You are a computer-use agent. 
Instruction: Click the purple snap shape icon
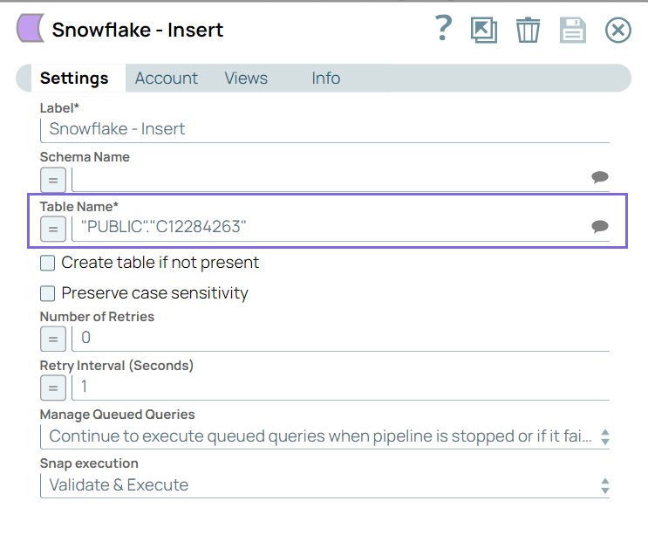pos(31,28)
